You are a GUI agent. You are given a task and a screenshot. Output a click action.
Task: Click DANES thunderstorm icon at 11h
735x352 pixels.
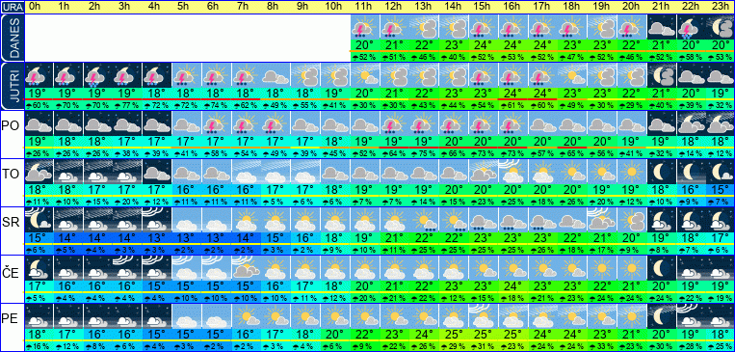coord(364,28)
